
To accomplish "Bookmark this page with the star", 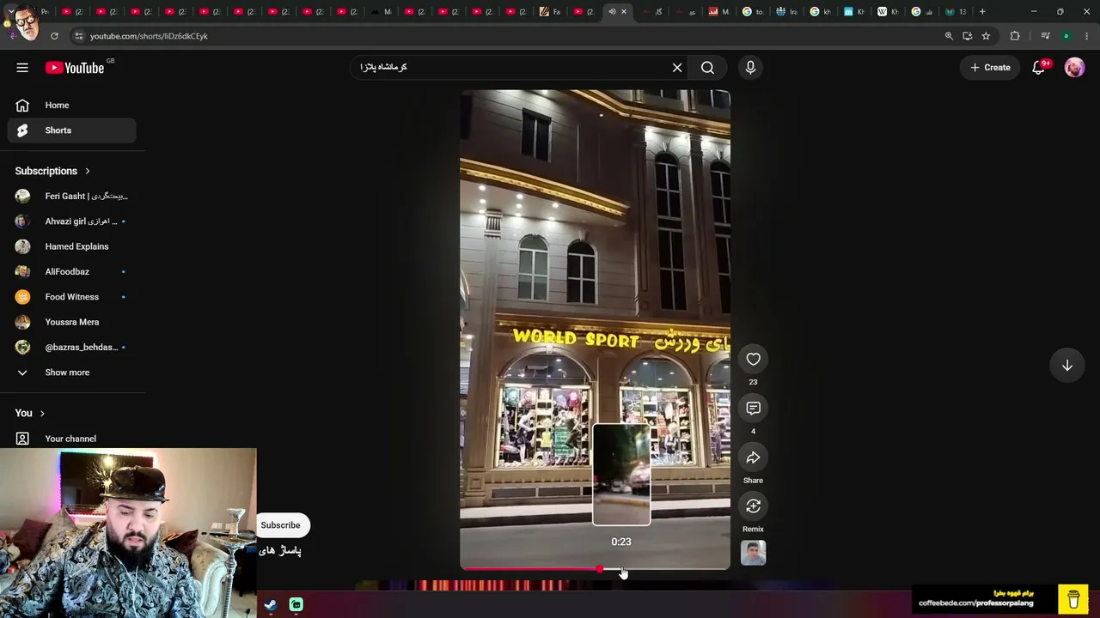I will coord(986,36).
